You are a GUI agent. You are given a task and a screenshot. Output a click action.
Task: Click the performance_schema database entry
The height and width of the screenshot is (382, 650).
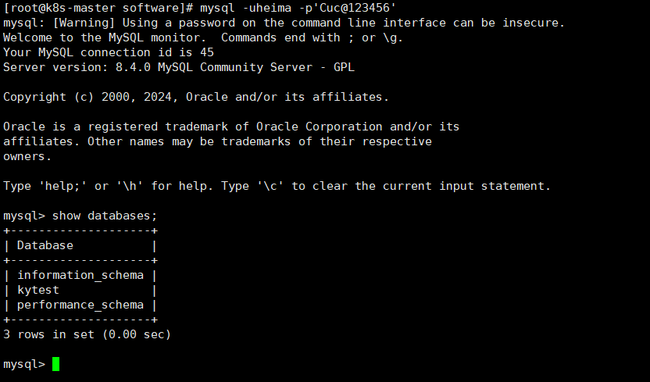pos(80,305)
